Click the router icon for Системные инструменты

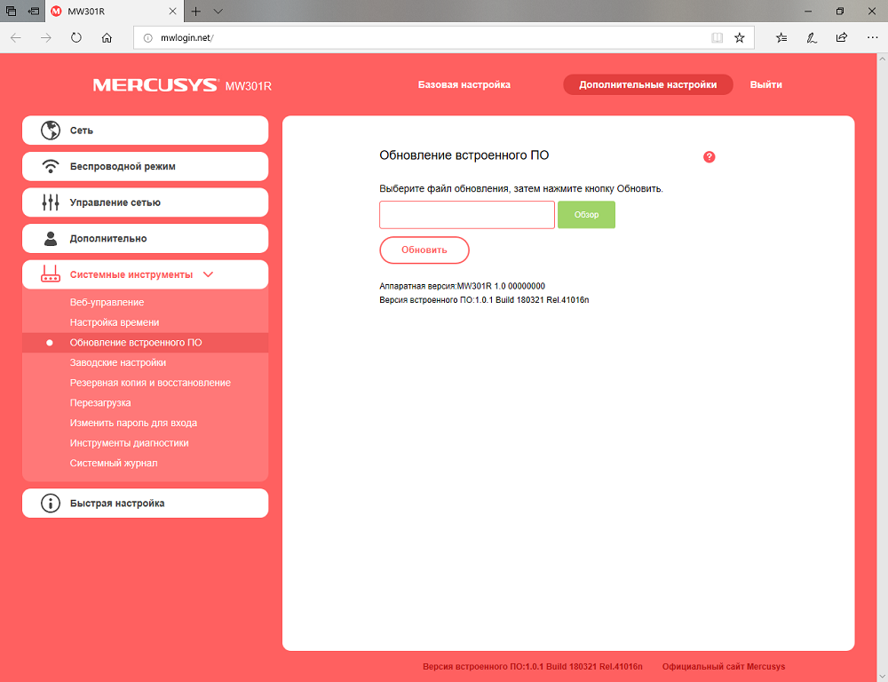pos(51,274)
